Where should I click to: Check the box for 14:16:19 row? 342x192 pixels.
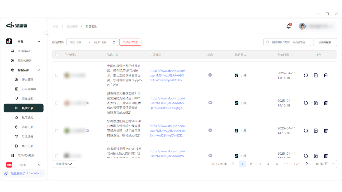click(x=57, y=75)
